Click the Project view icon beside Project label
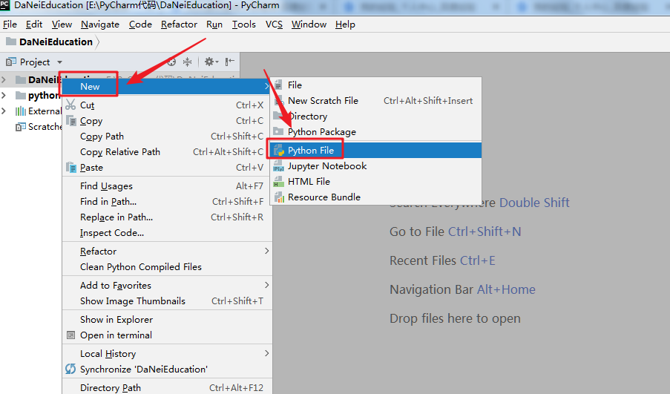The width and height of the screenshot is (670, 394). tap(10, 62)
